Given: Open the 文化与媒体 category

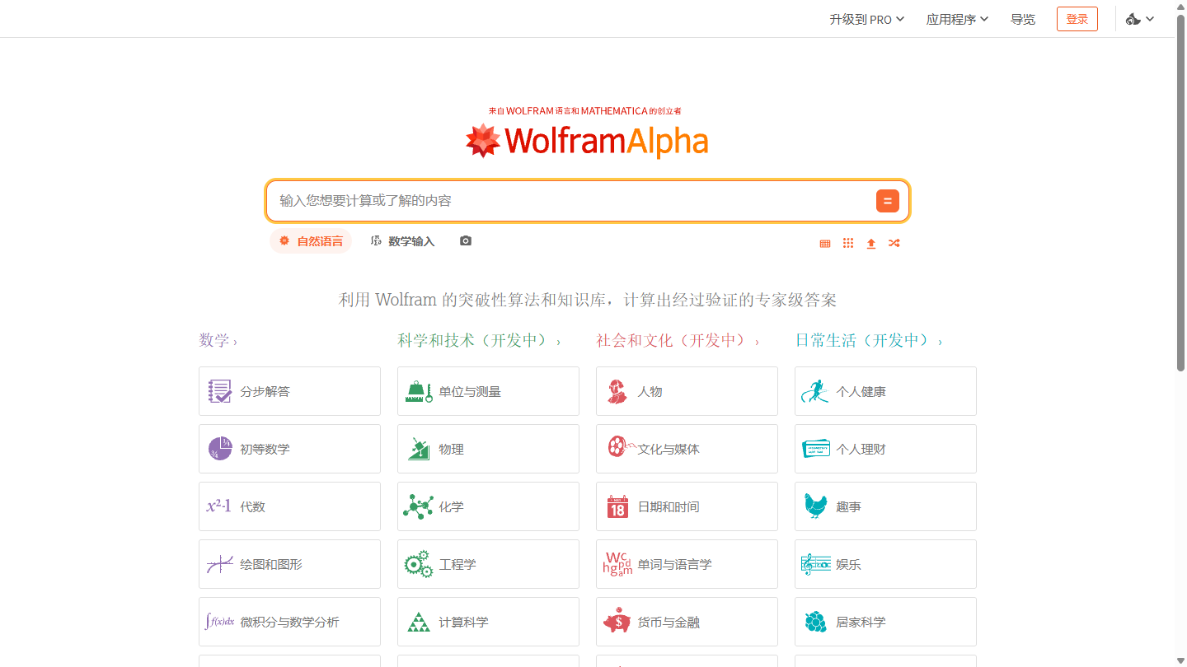Looking at the screenshot, I should point(687,449).
